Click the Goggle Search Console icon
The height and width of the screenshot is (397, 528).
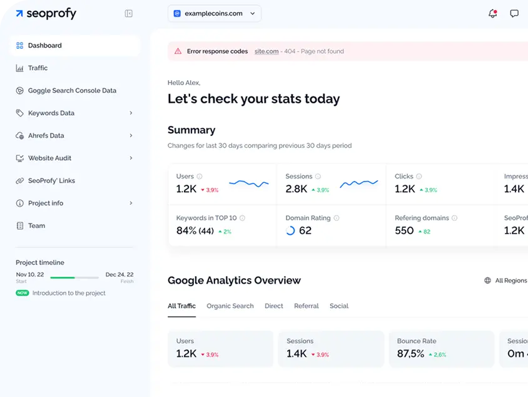pyautogui.click(x=20, y=91)
